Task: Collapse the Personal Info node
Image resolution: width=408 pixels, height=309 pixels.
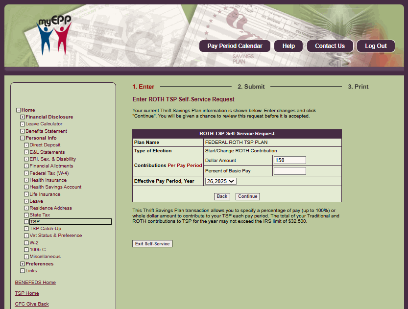Action: (x=23, y=138)
